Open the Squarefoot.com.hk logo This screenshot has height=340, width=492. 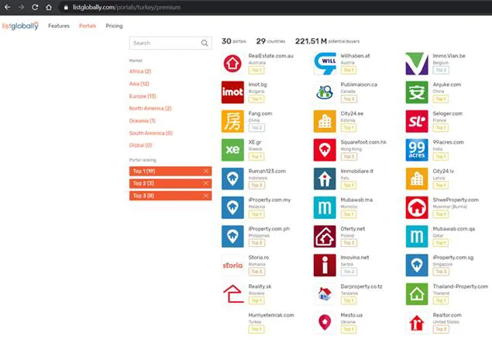pos(325,150)
